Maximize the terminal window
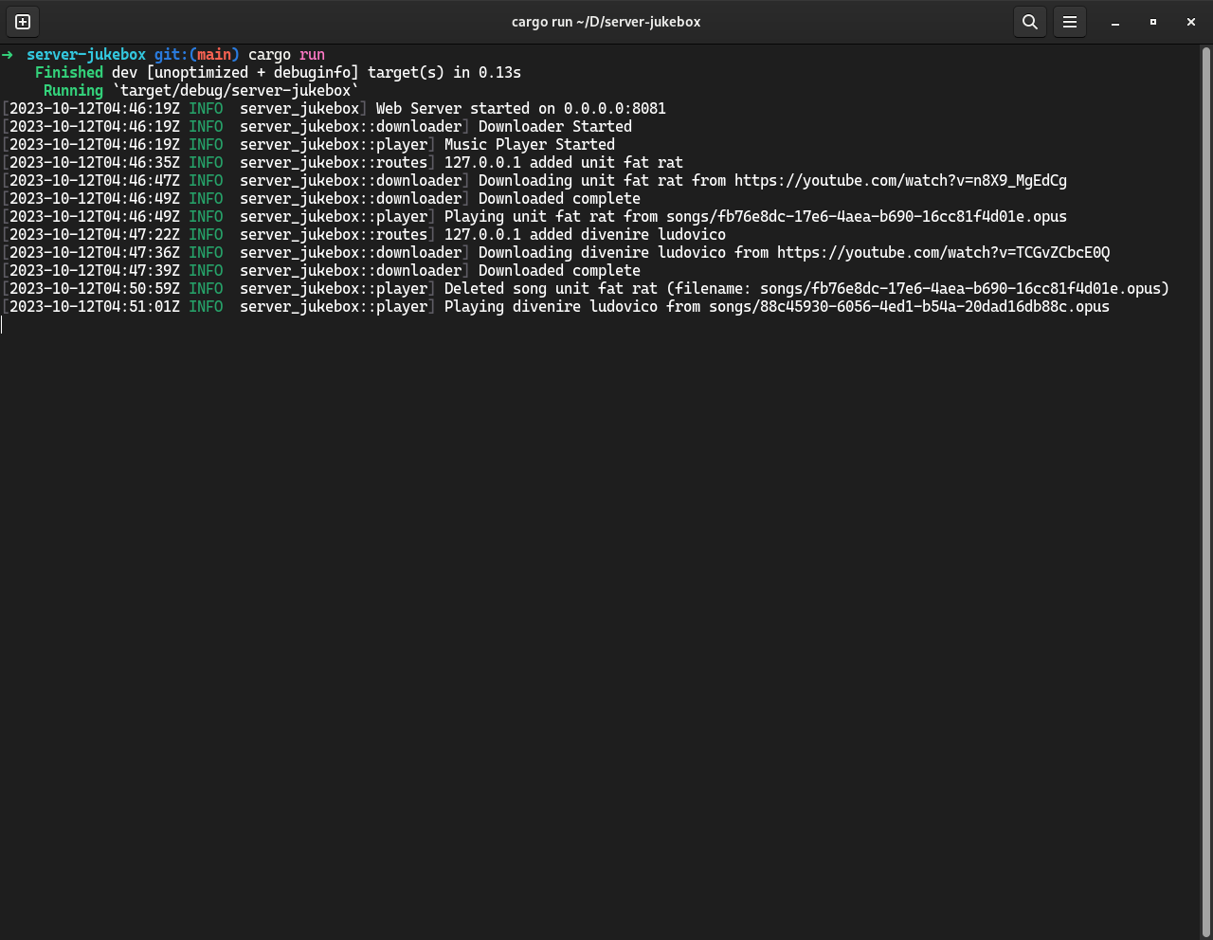1213x940 pixels. click(1153, 22)
